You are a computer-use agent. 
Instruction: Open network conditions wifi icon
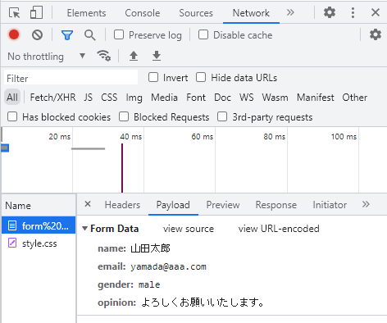pyautogui.click(x=104, y=56)
